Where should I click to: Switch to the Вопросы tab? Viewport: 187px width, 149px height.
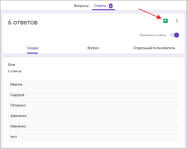coord(81,6)
